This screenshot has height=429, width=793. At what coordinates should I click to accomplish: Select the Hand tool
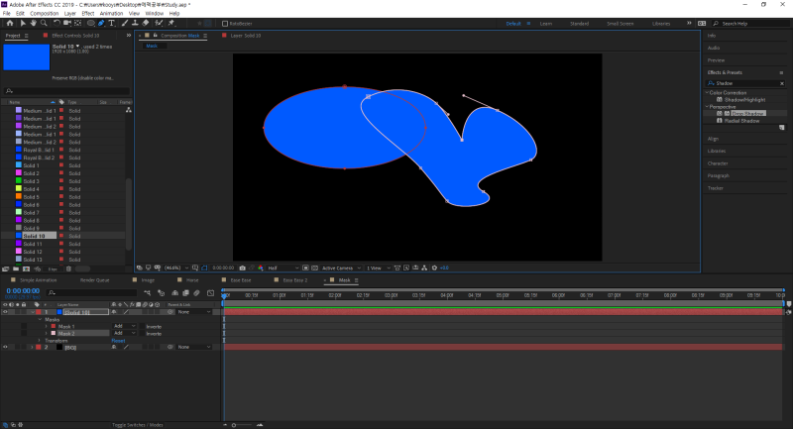click(x=33, y=23)
